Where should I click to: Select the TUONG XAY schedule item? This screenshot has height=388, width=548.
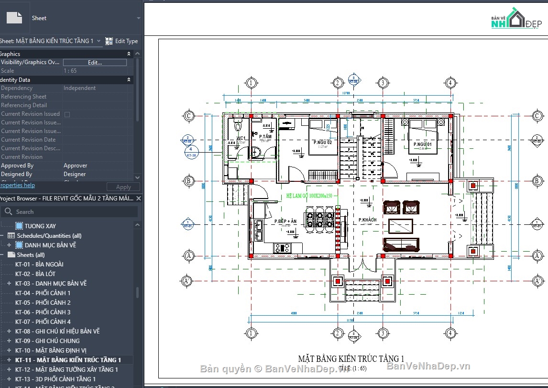[40, 226]
